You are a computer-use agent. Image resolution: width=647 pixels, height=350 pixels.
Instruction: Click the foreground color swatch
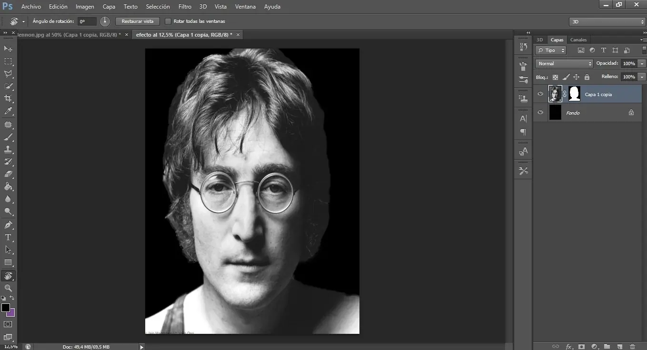pyautogui.click(x=6, y=308)
